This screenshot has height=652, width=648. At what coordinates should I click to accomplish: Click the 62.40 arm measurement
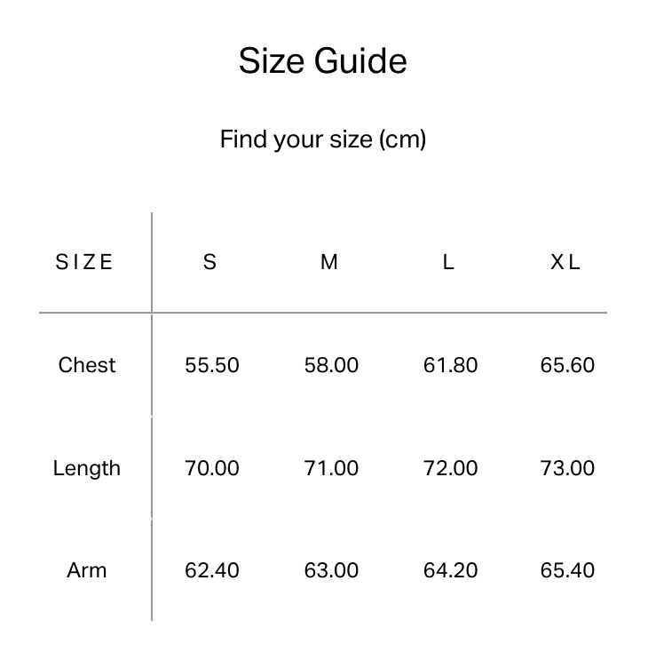(212, 570)
